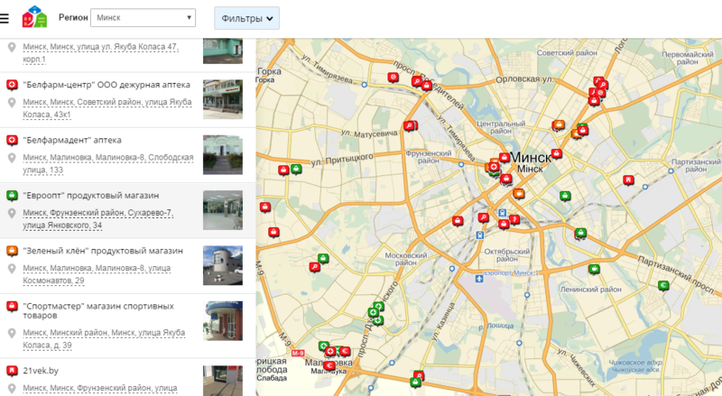Click the red icon beside 21vek.by
Image resolution: width=722 pixels, height=396 pixels.
point(12,371)
